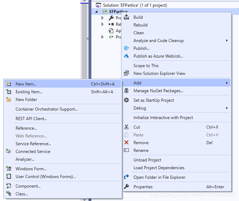Click the solution icon beside Solution 'EFPartice'
Viewport: 239px width, 201px height.
tap(98, 5)
